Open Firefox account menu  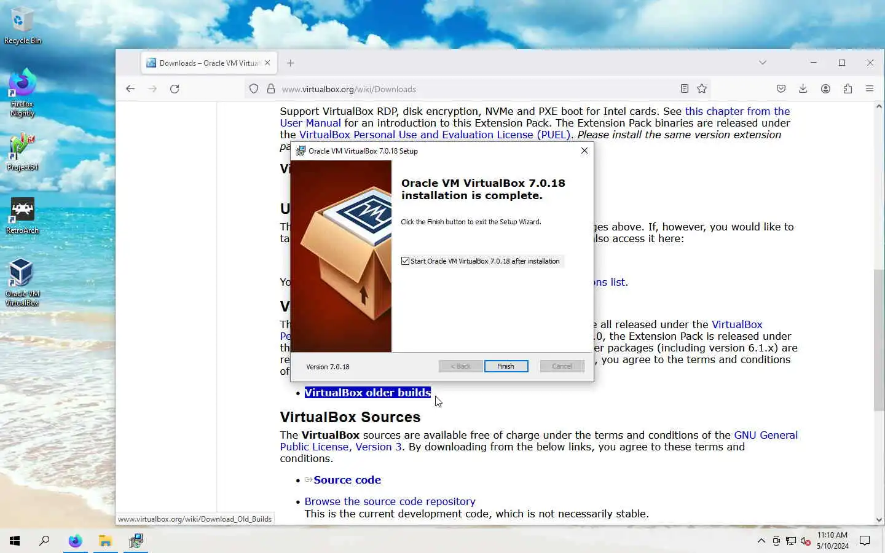(825, 89)
